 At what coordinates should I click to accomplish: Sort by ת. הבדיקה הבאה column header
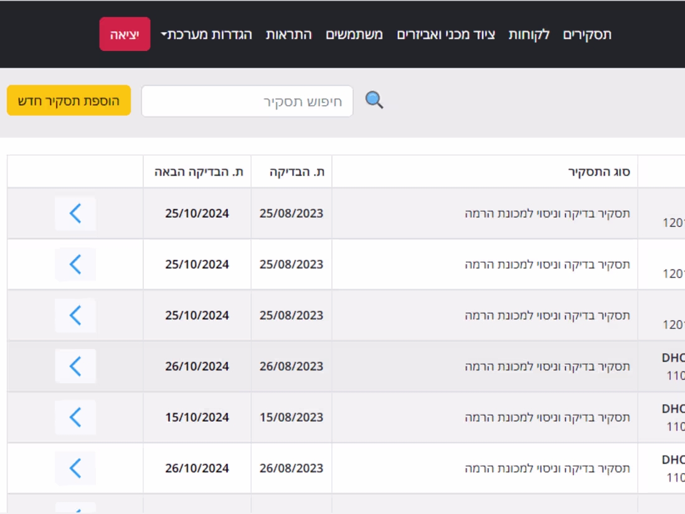197,172
